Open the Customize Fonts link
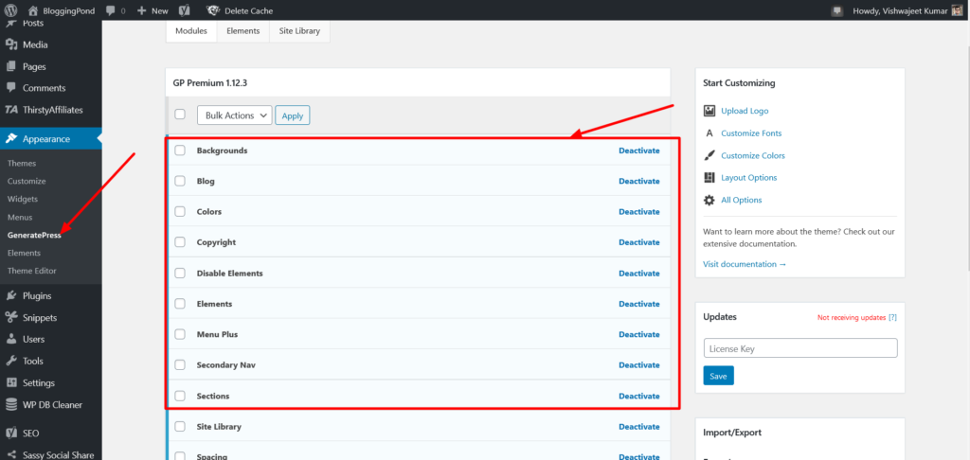This screenshot has height=460, width=970. [751, 133]
